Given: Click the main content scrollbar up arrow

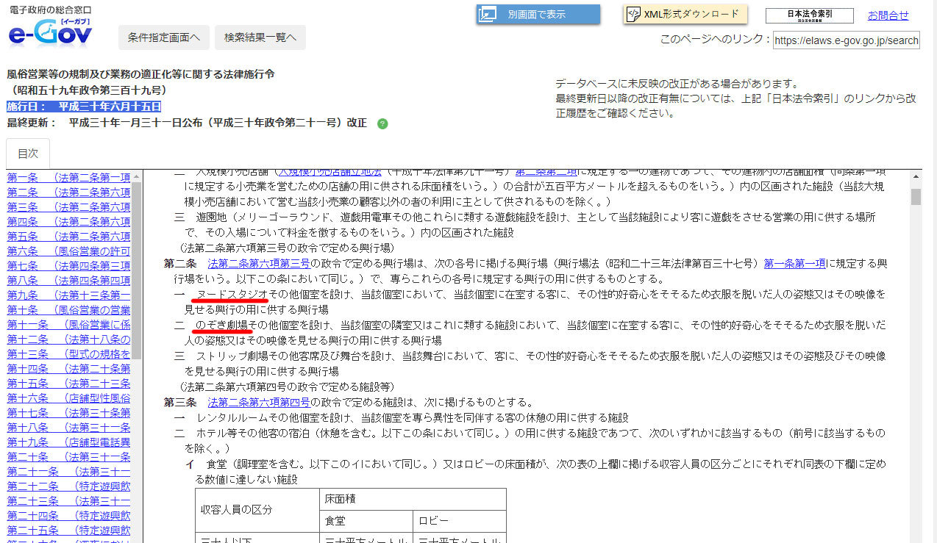Looking at the screenshot, I should tap(916, 177).
